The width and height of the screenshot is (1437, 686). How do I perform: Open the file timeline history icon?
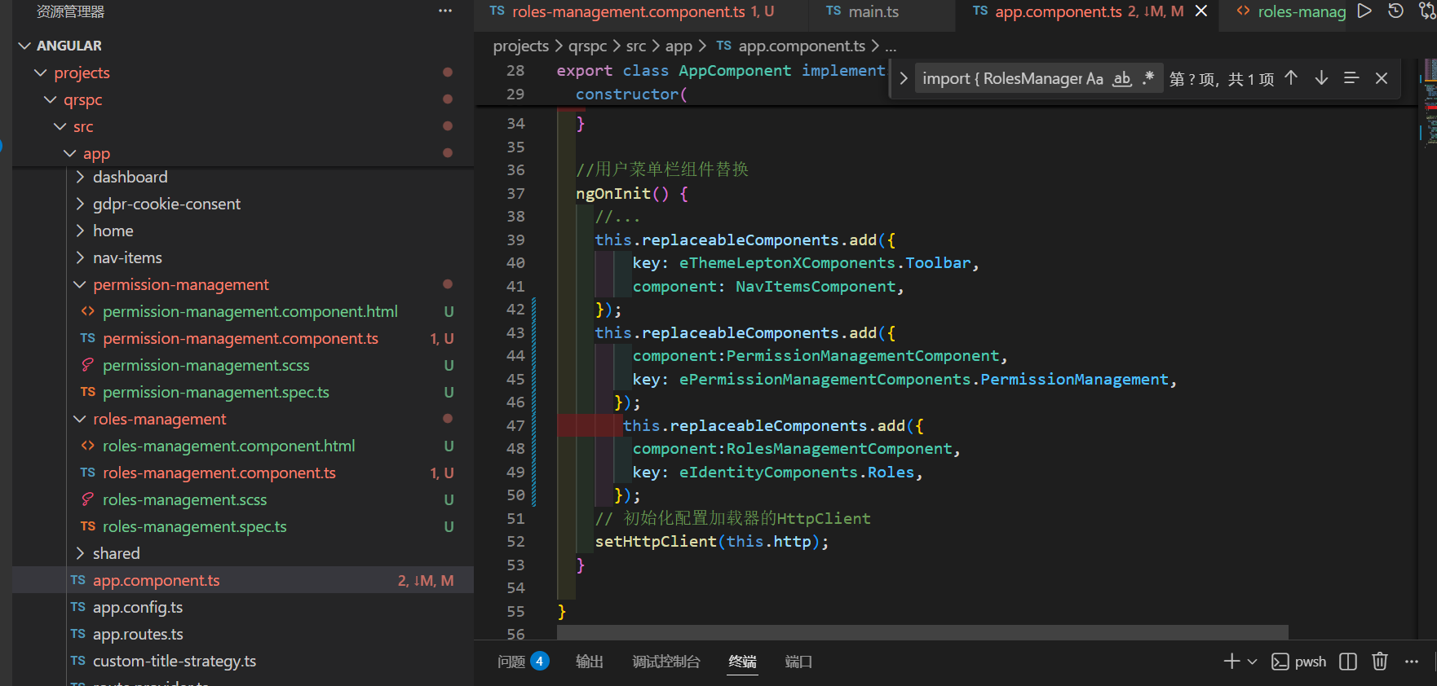coord(1395,11)
